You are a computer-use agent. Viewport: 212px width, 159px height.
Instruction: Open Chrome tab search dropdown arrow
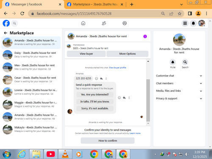click(181, 5)
